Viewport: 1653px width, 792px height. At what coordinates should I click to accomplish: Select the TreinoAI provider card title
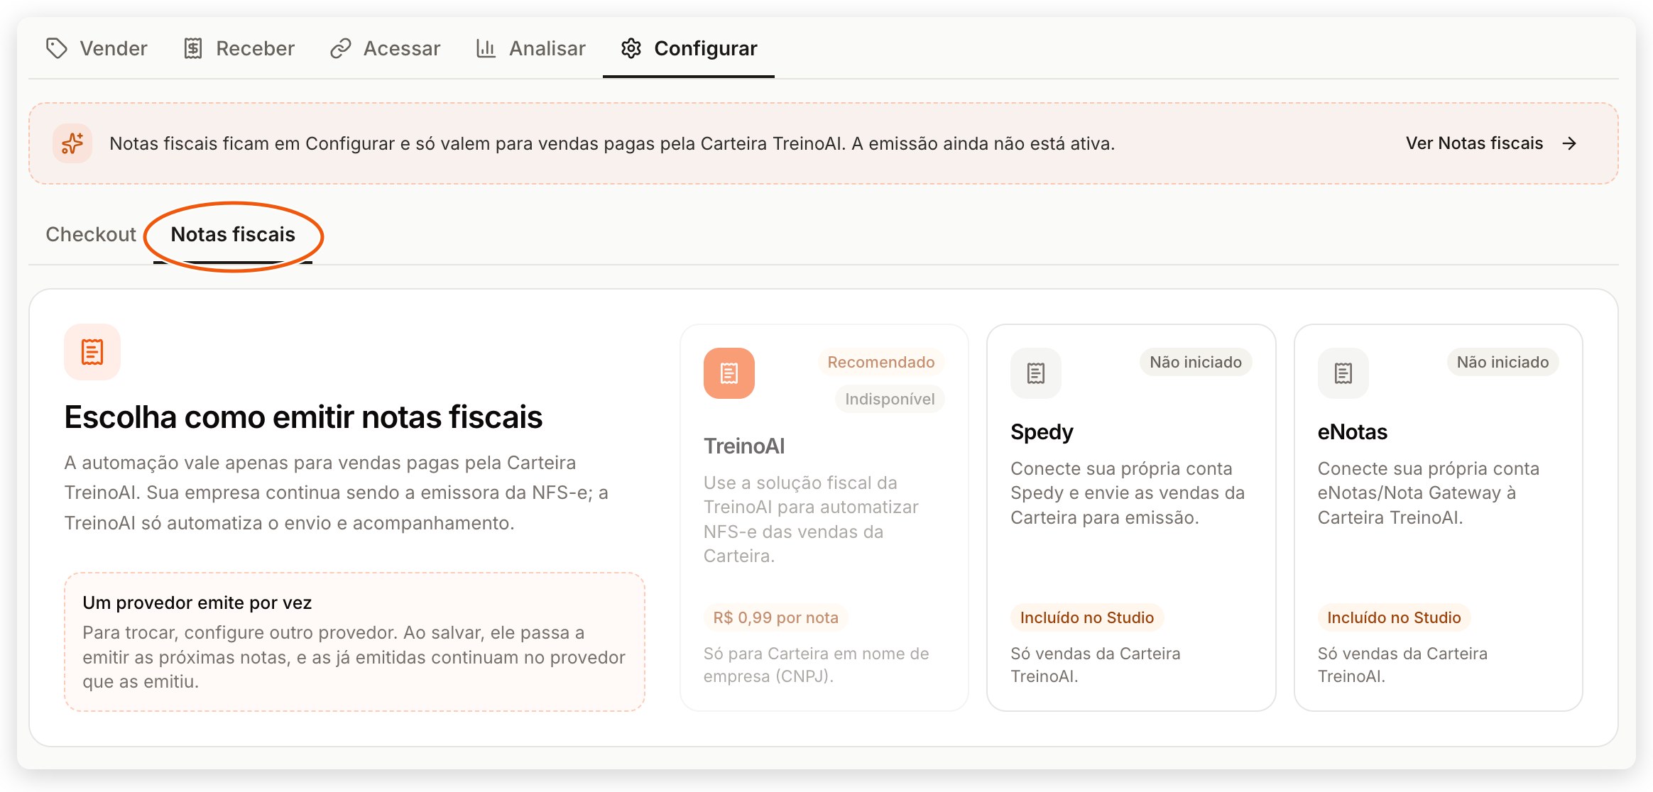pos(744,446)
